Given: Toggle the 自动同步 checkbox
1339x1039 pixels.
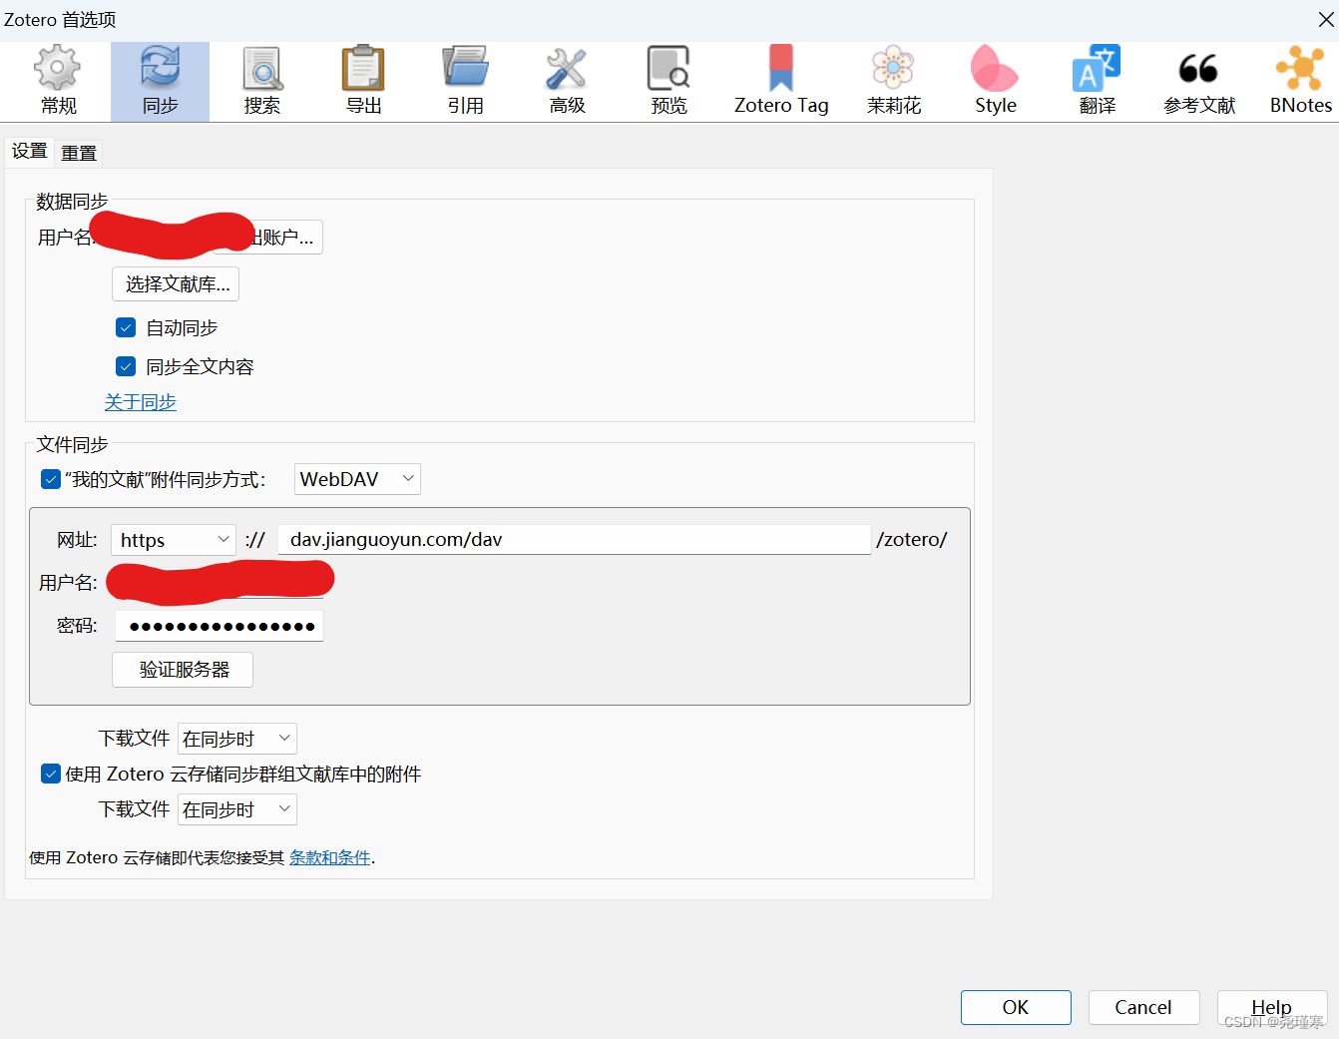Looking at the screenshot, I should pyautogui.click(x=126, y=327).
